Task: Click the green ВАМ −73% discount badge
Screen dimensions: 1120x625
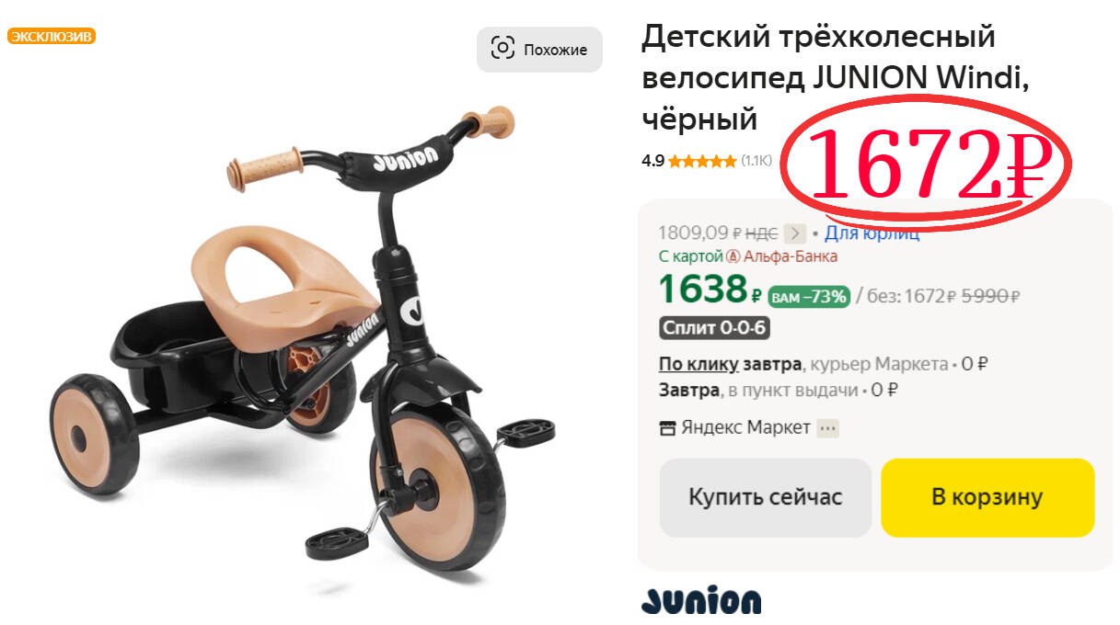Action: click(x=808, y=296)
